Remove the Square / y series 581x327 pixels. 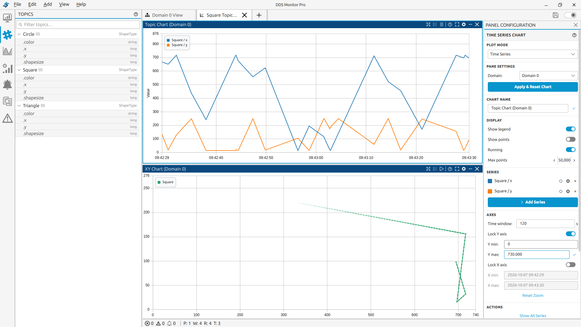point(575,191)
